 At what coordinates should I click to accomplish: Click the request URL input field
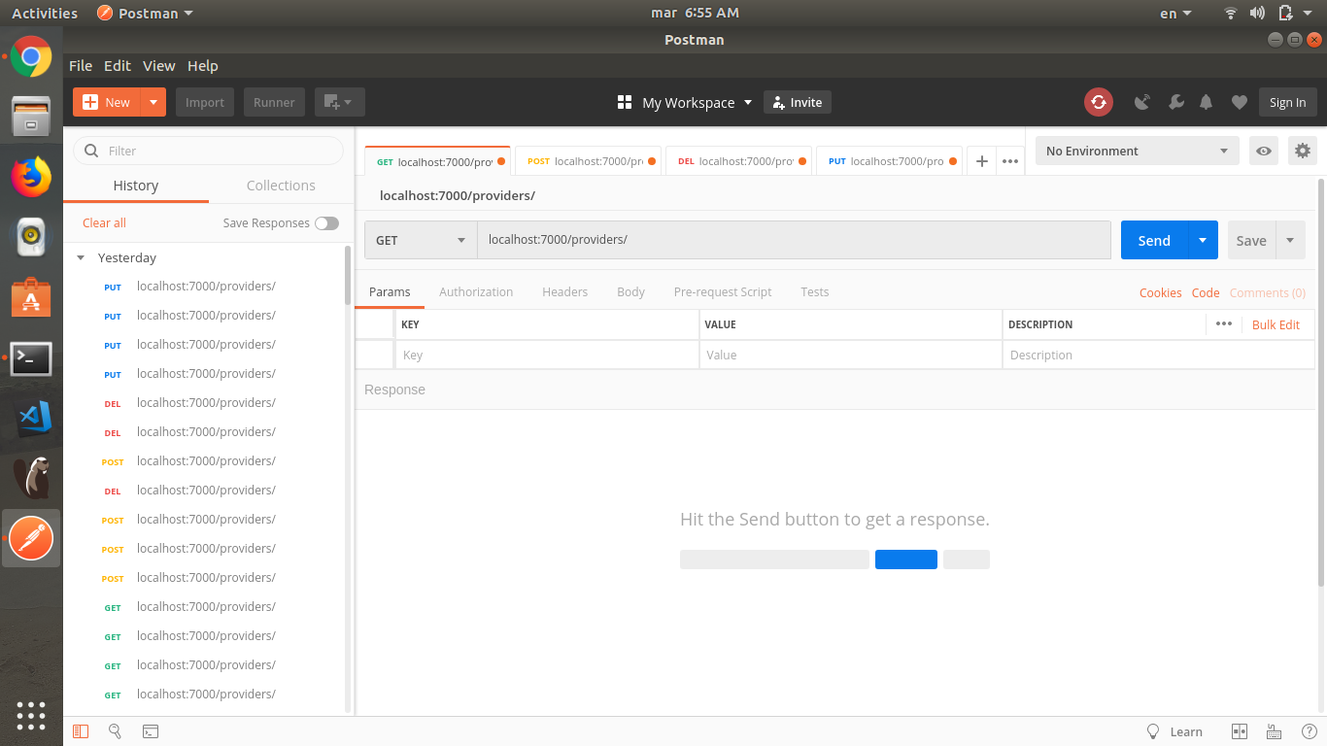coord(794,240)
